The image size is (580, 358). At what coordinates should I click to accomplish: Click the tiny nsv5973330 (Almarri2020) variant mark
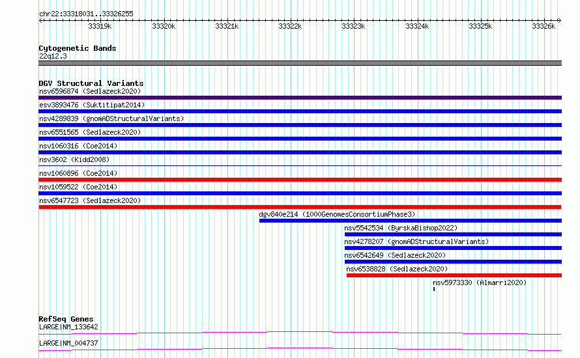pyautogui.click(x=434, y=289)
